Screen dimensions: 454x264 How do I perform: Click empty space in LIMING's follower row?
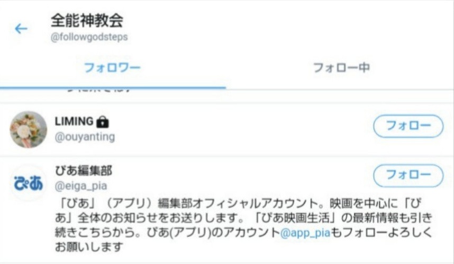click(243, 130)
